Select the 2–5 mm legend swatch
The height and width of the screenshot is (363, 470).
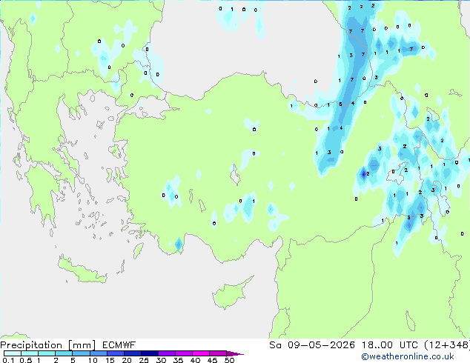coord(64,353)
